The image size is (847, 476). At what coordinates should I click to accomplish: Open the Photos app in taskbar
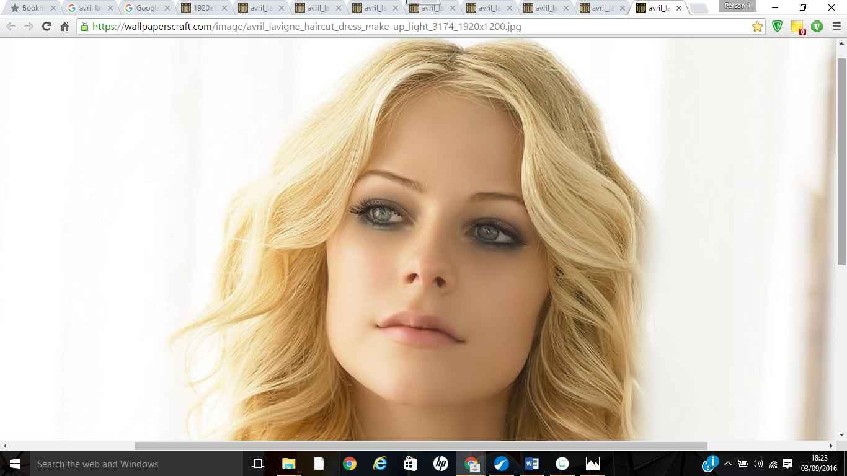(593, 464)
